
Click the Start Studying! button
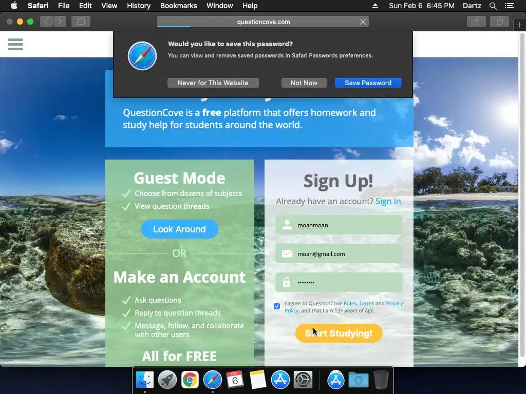point(339,333)
